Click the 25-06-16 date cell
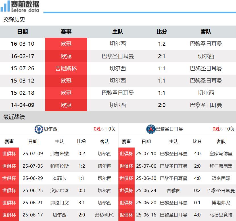 tap(146, 215)
